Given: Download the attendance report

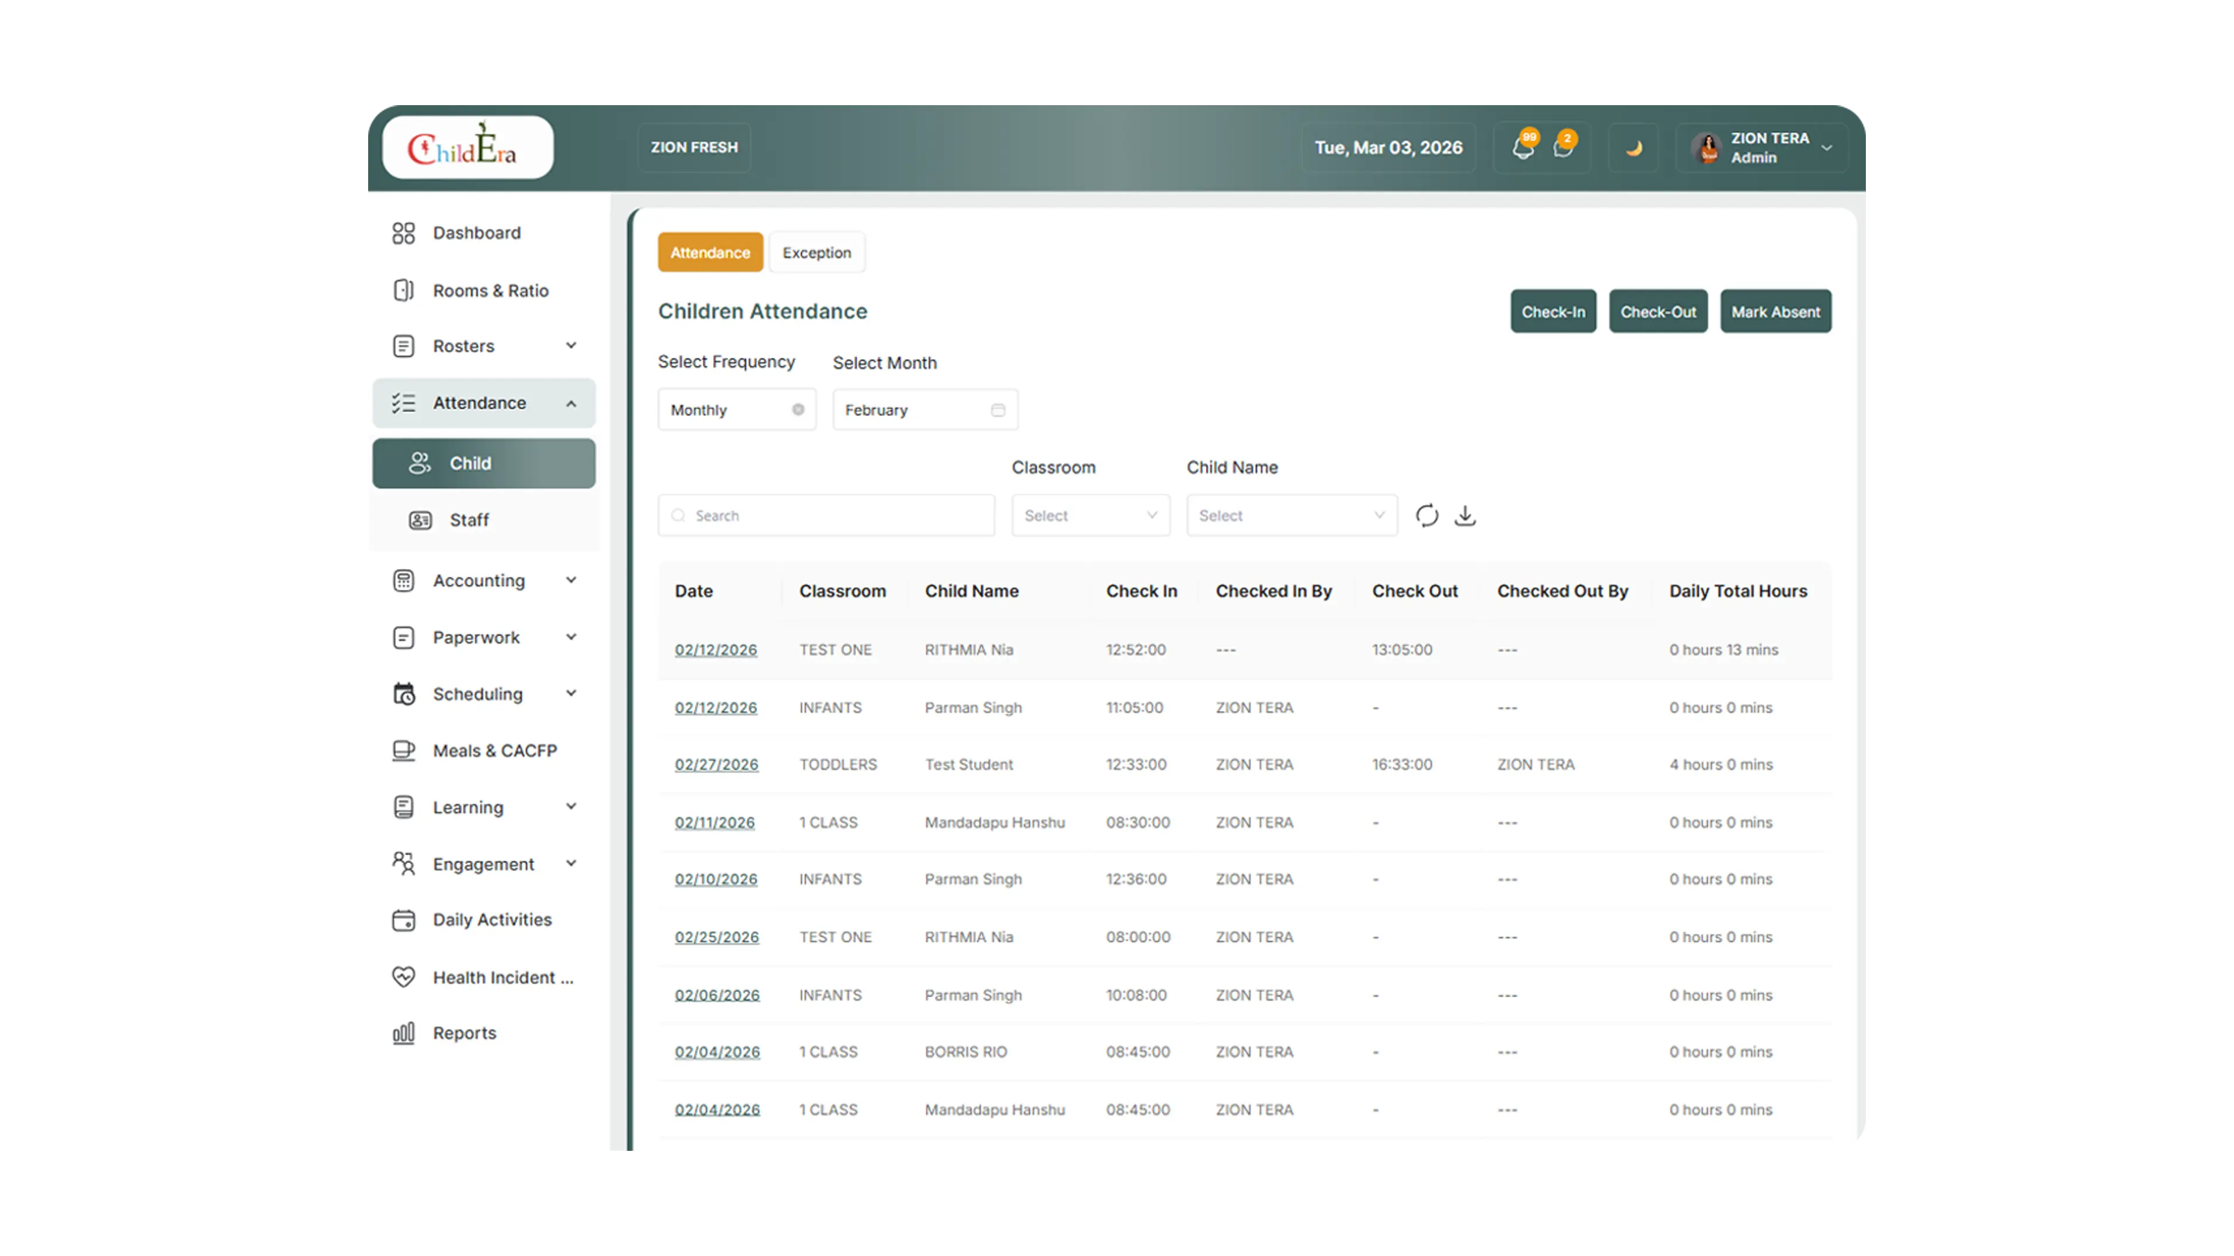Looking at the screenshot, I should (x=1465, y=516).
